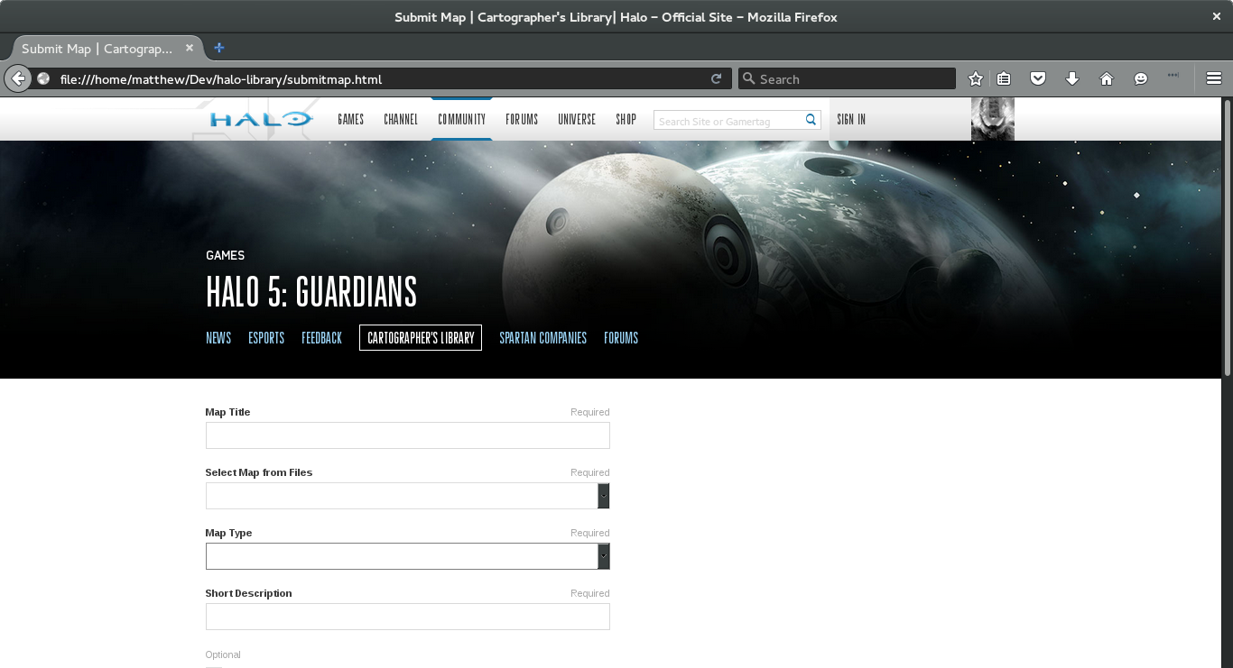This screenshot has height=668, width=1233.
Task: Click the Halo 5: Guardians heading
Action: coord(311,292)
